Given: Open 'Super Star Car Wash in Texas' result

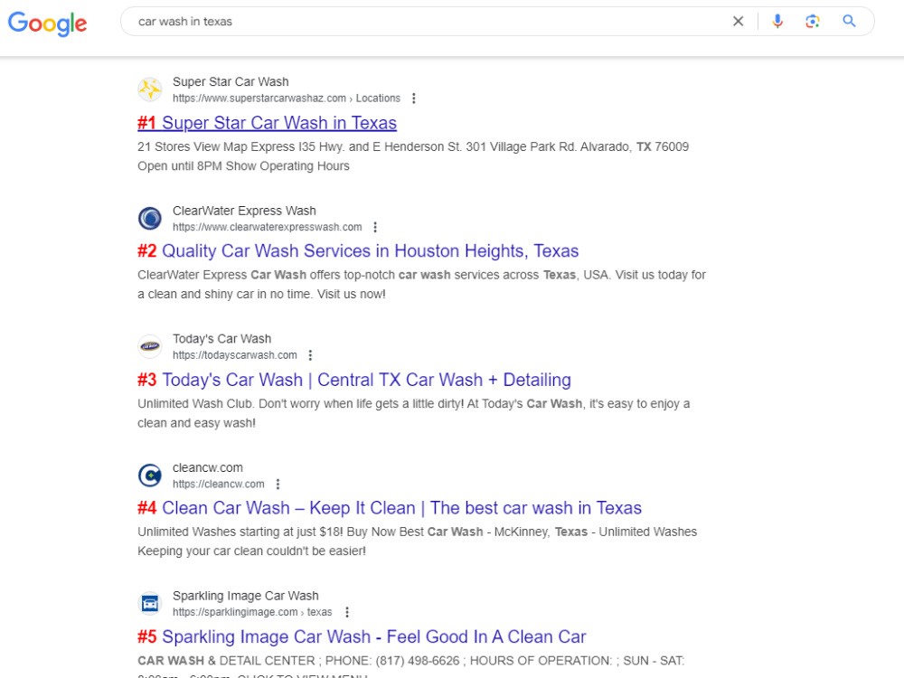Looking at the screenshot, I should pyautogui.click(x=267, y=123).
